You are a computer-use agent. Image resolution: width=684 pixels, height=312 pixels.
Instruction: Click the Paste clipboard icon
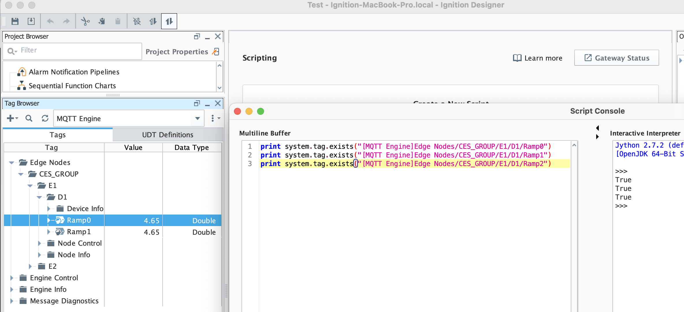[x=118, y=21]
